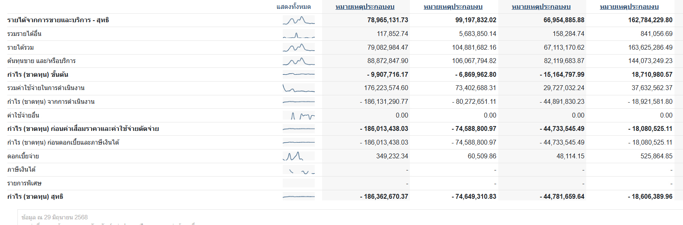This screenshot has height=225, width=683.
Task: Click the sparkline for ต้นทุนขาย และ/หรือบริการ
Action: pos(299,61)
